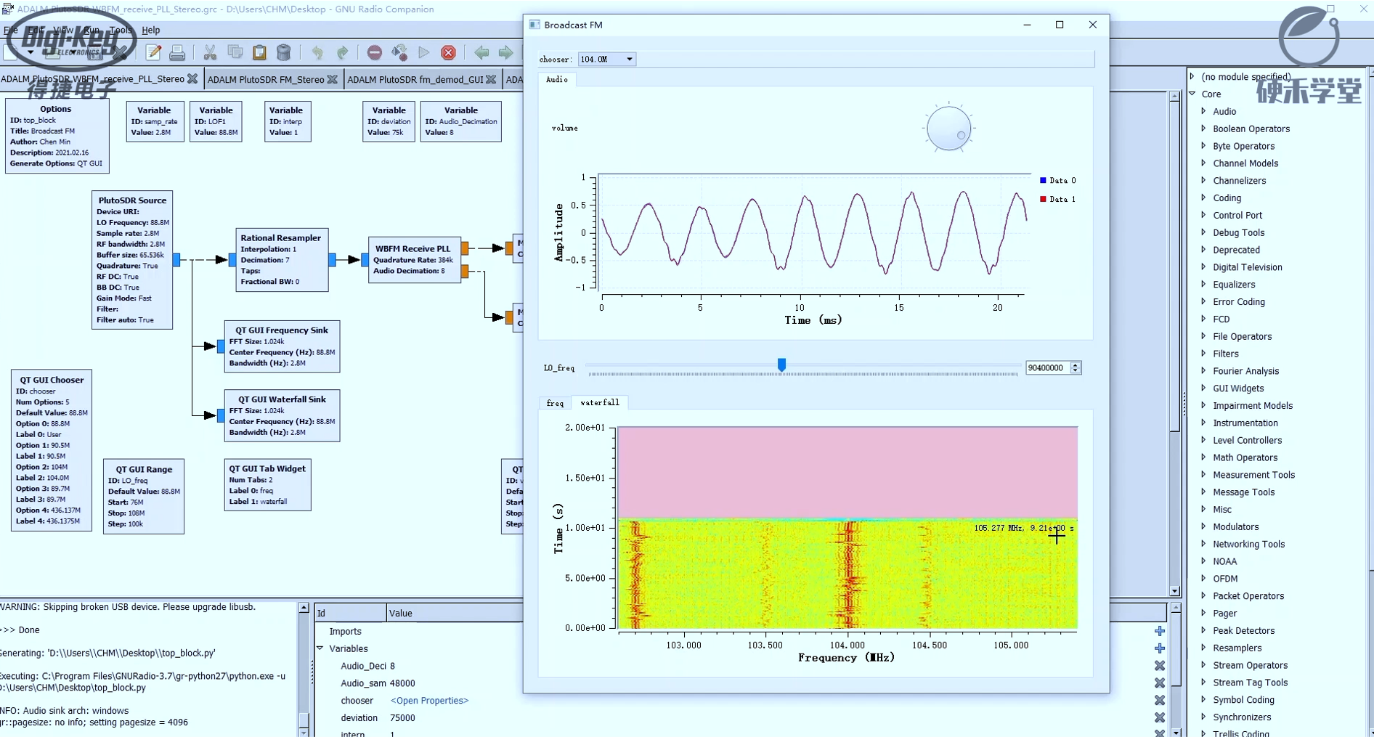The width and height of the screenshot is (1374, 737).
Task: Toggle Data 1 trace in plot legend
Action: coord(1058,199)
